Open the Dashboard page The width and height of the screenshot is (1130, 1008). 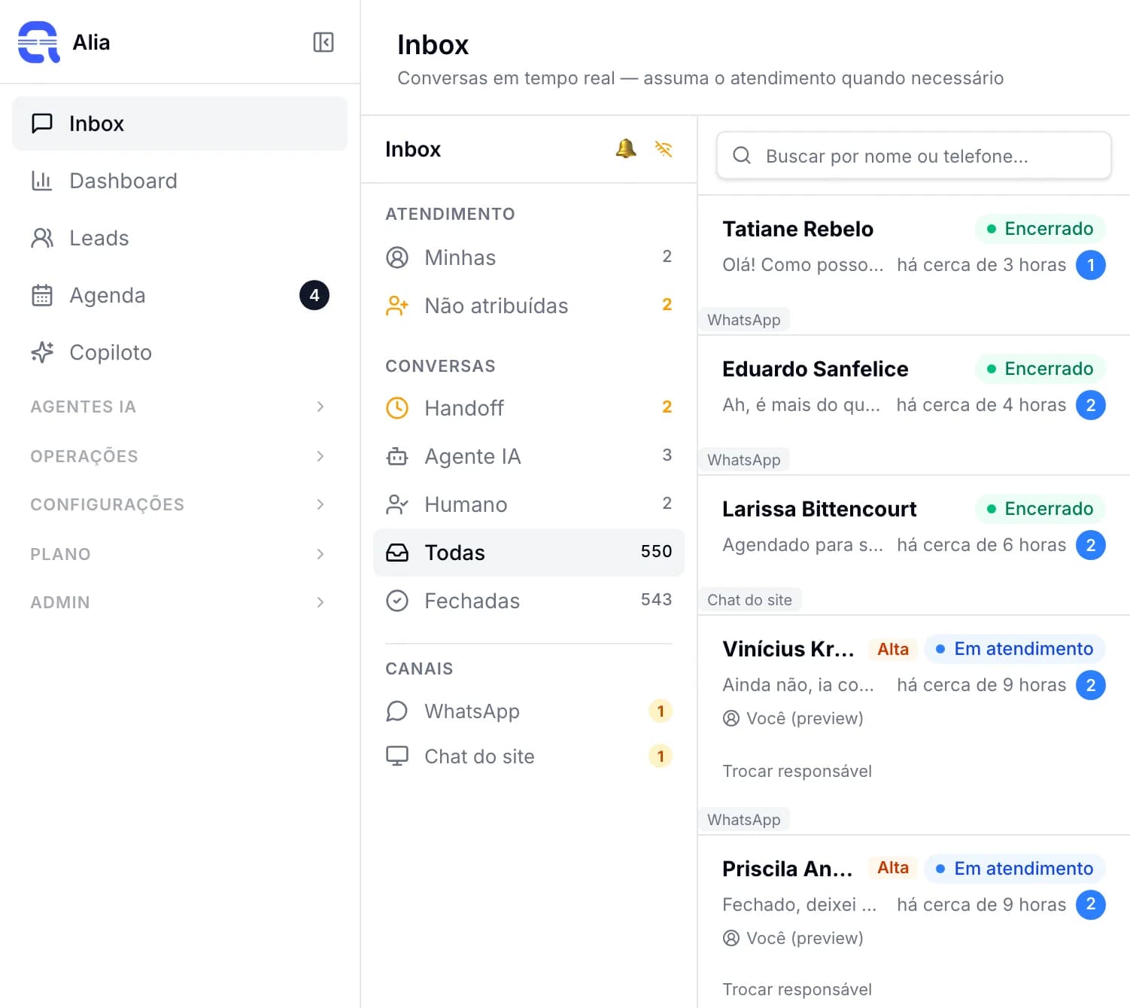coord(180,181)
